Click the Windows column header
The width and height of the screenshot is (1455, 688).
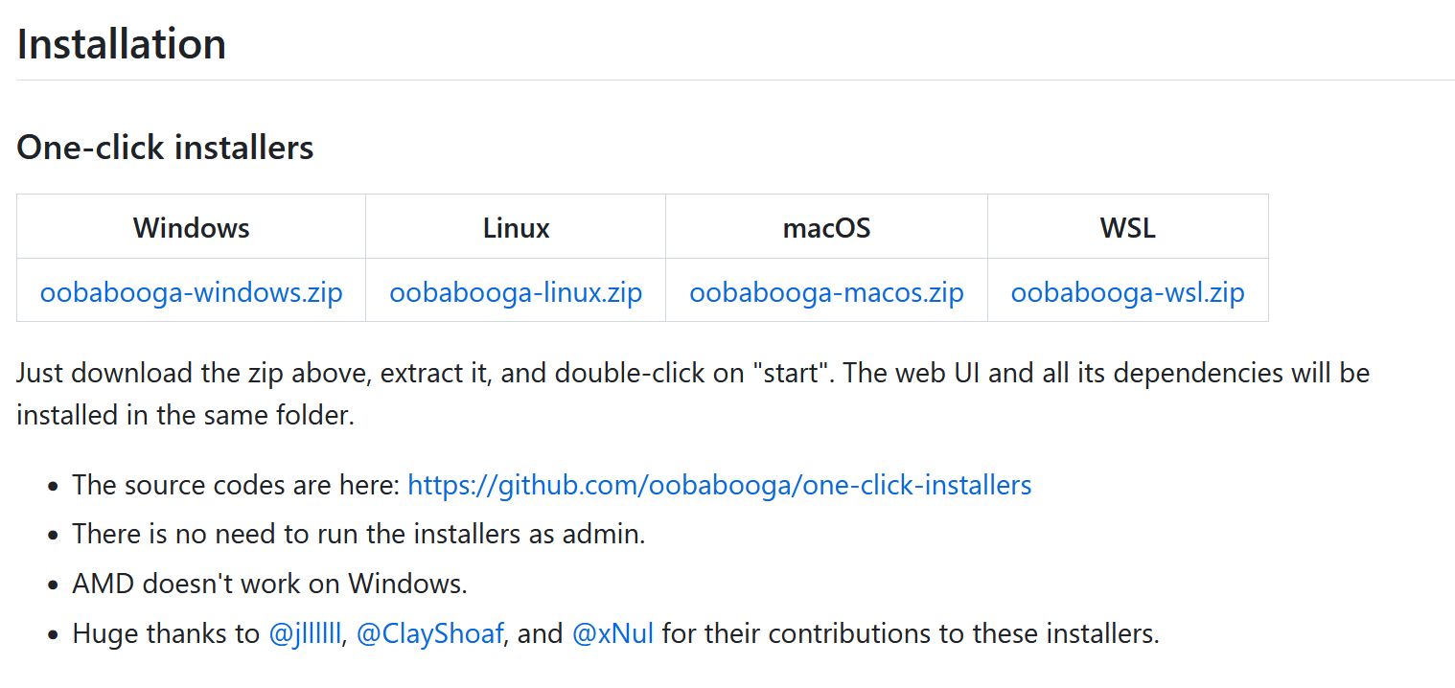coord(191,227)
